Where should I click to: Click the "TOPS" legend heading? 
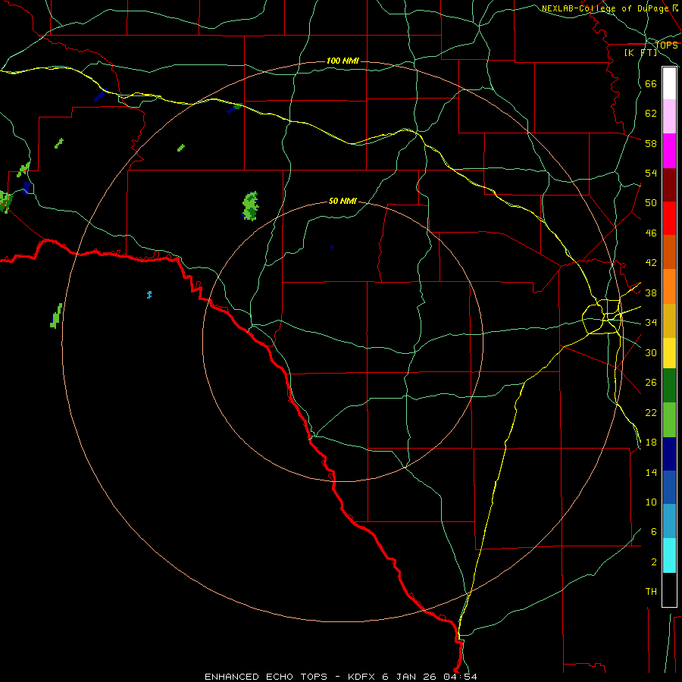click(666, 45)
